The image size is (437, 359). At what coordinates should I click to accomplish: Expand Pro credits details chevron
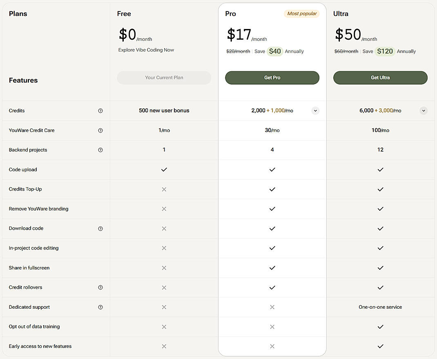pos(315,111)
